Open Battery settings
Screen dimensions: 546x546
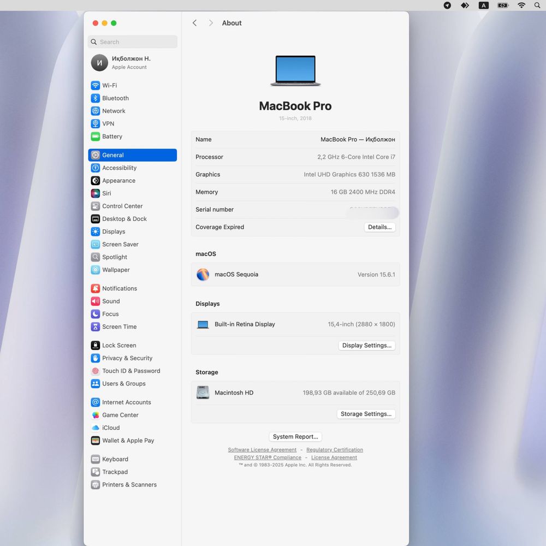tap(132, 136)
